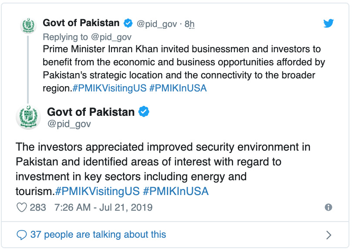Open '37 people are talking about this' link
Screen dimensions: 352x249
[98, 235]
